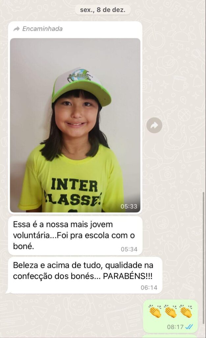Click the last clapping hands emoji

[186, 311]
